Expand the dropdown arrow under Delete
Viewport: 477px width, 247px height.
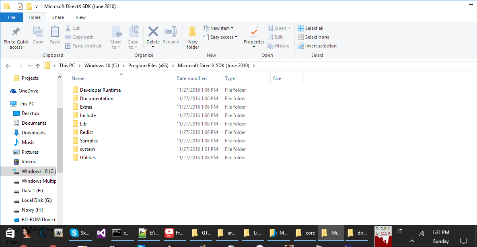pos(153,47)
